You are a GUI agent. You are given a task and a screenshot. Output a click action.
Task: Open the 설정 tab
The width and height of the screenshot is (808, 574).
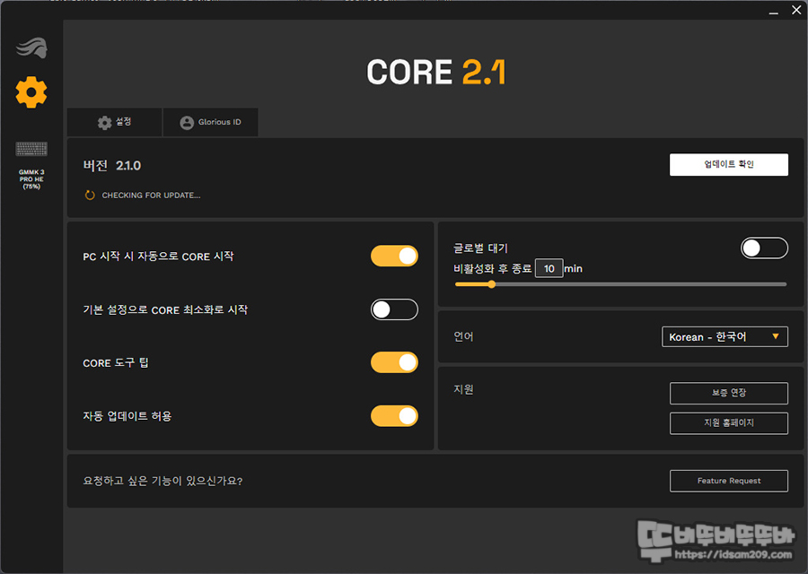[x=114, y=122]
